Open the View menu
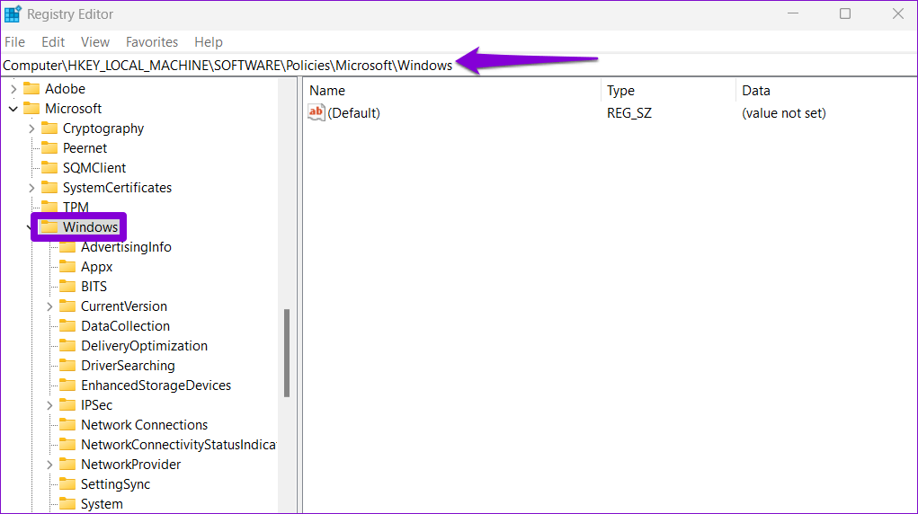This screenshot has height=514, width=918. (94, 42)
